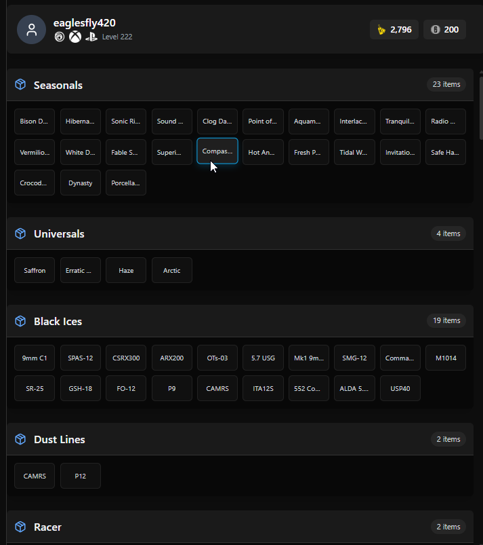Viewport: 483px width, 545px height.
Task: Choose the P12 Dust Line item
Action: point(81,476)
